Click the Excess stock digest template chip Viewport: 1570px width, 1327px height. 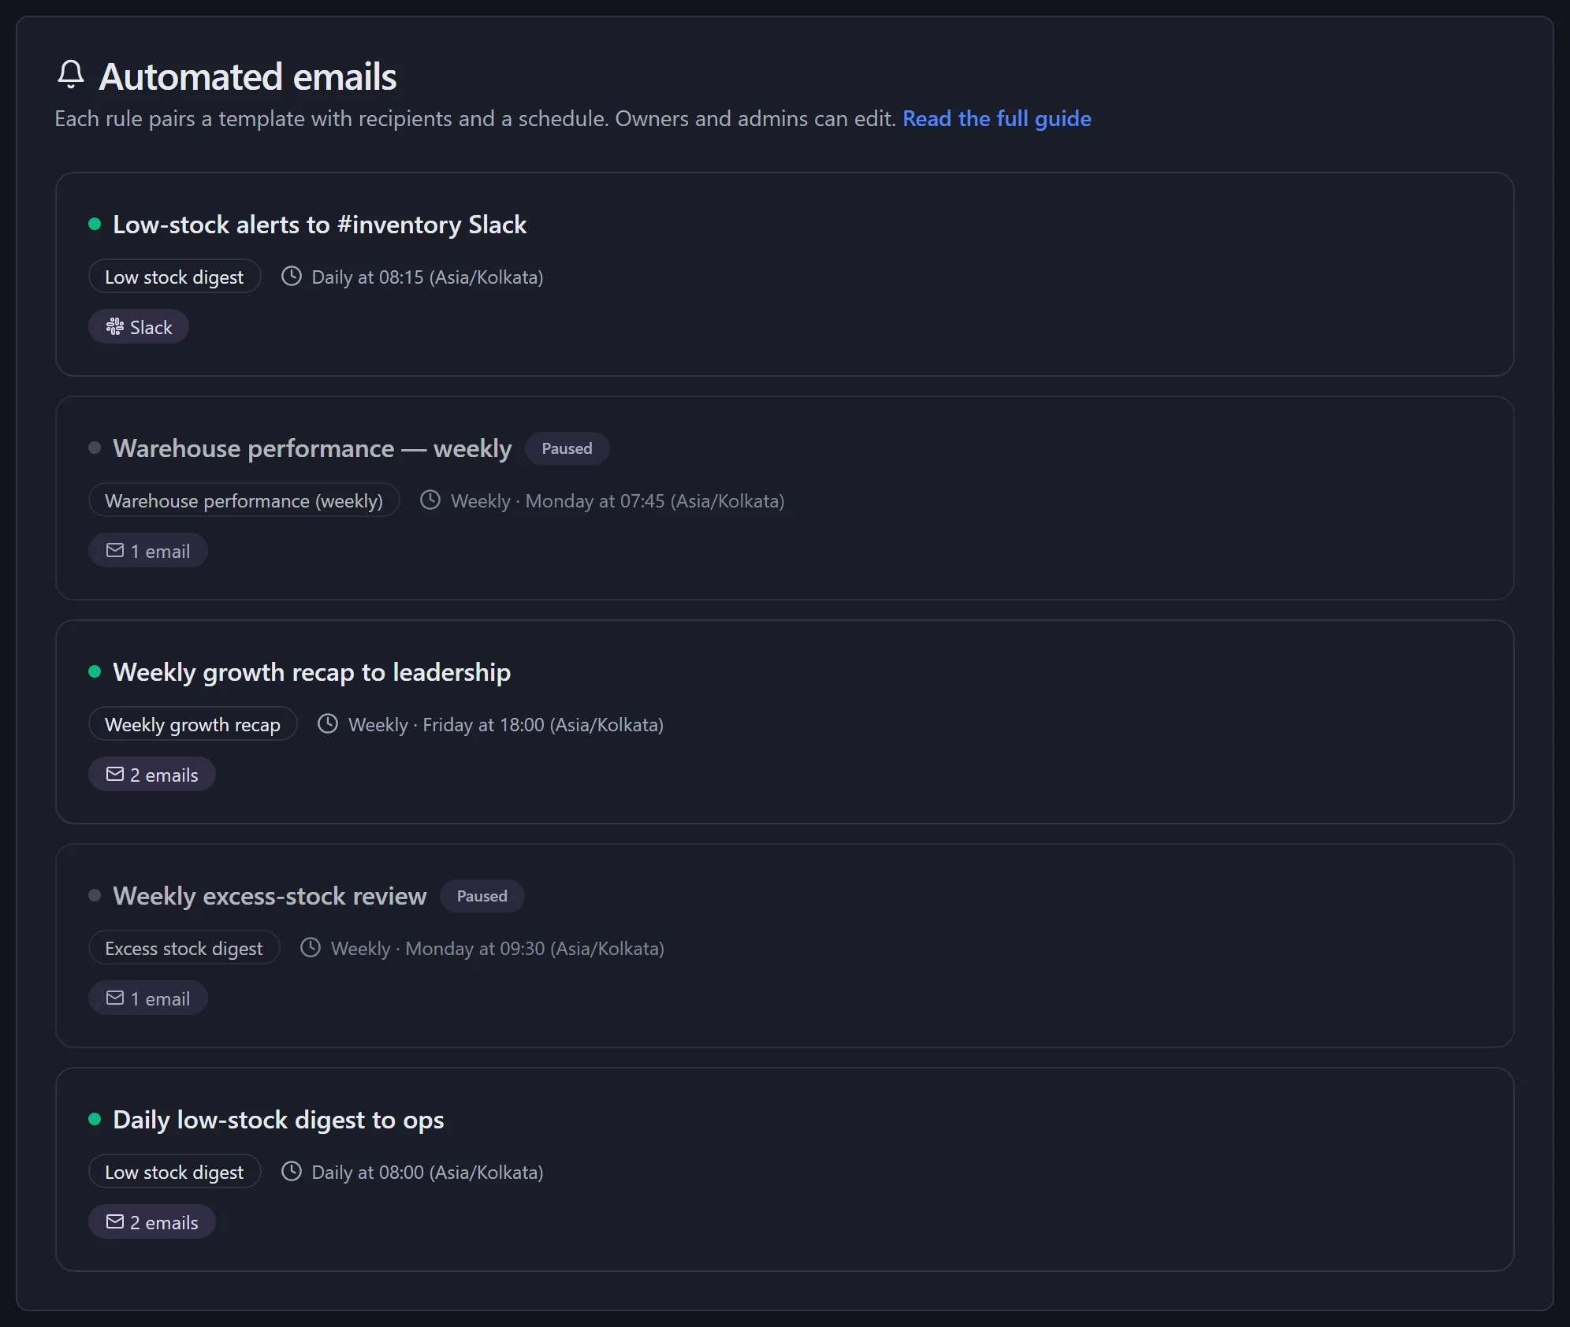click(x=184, y=948)
